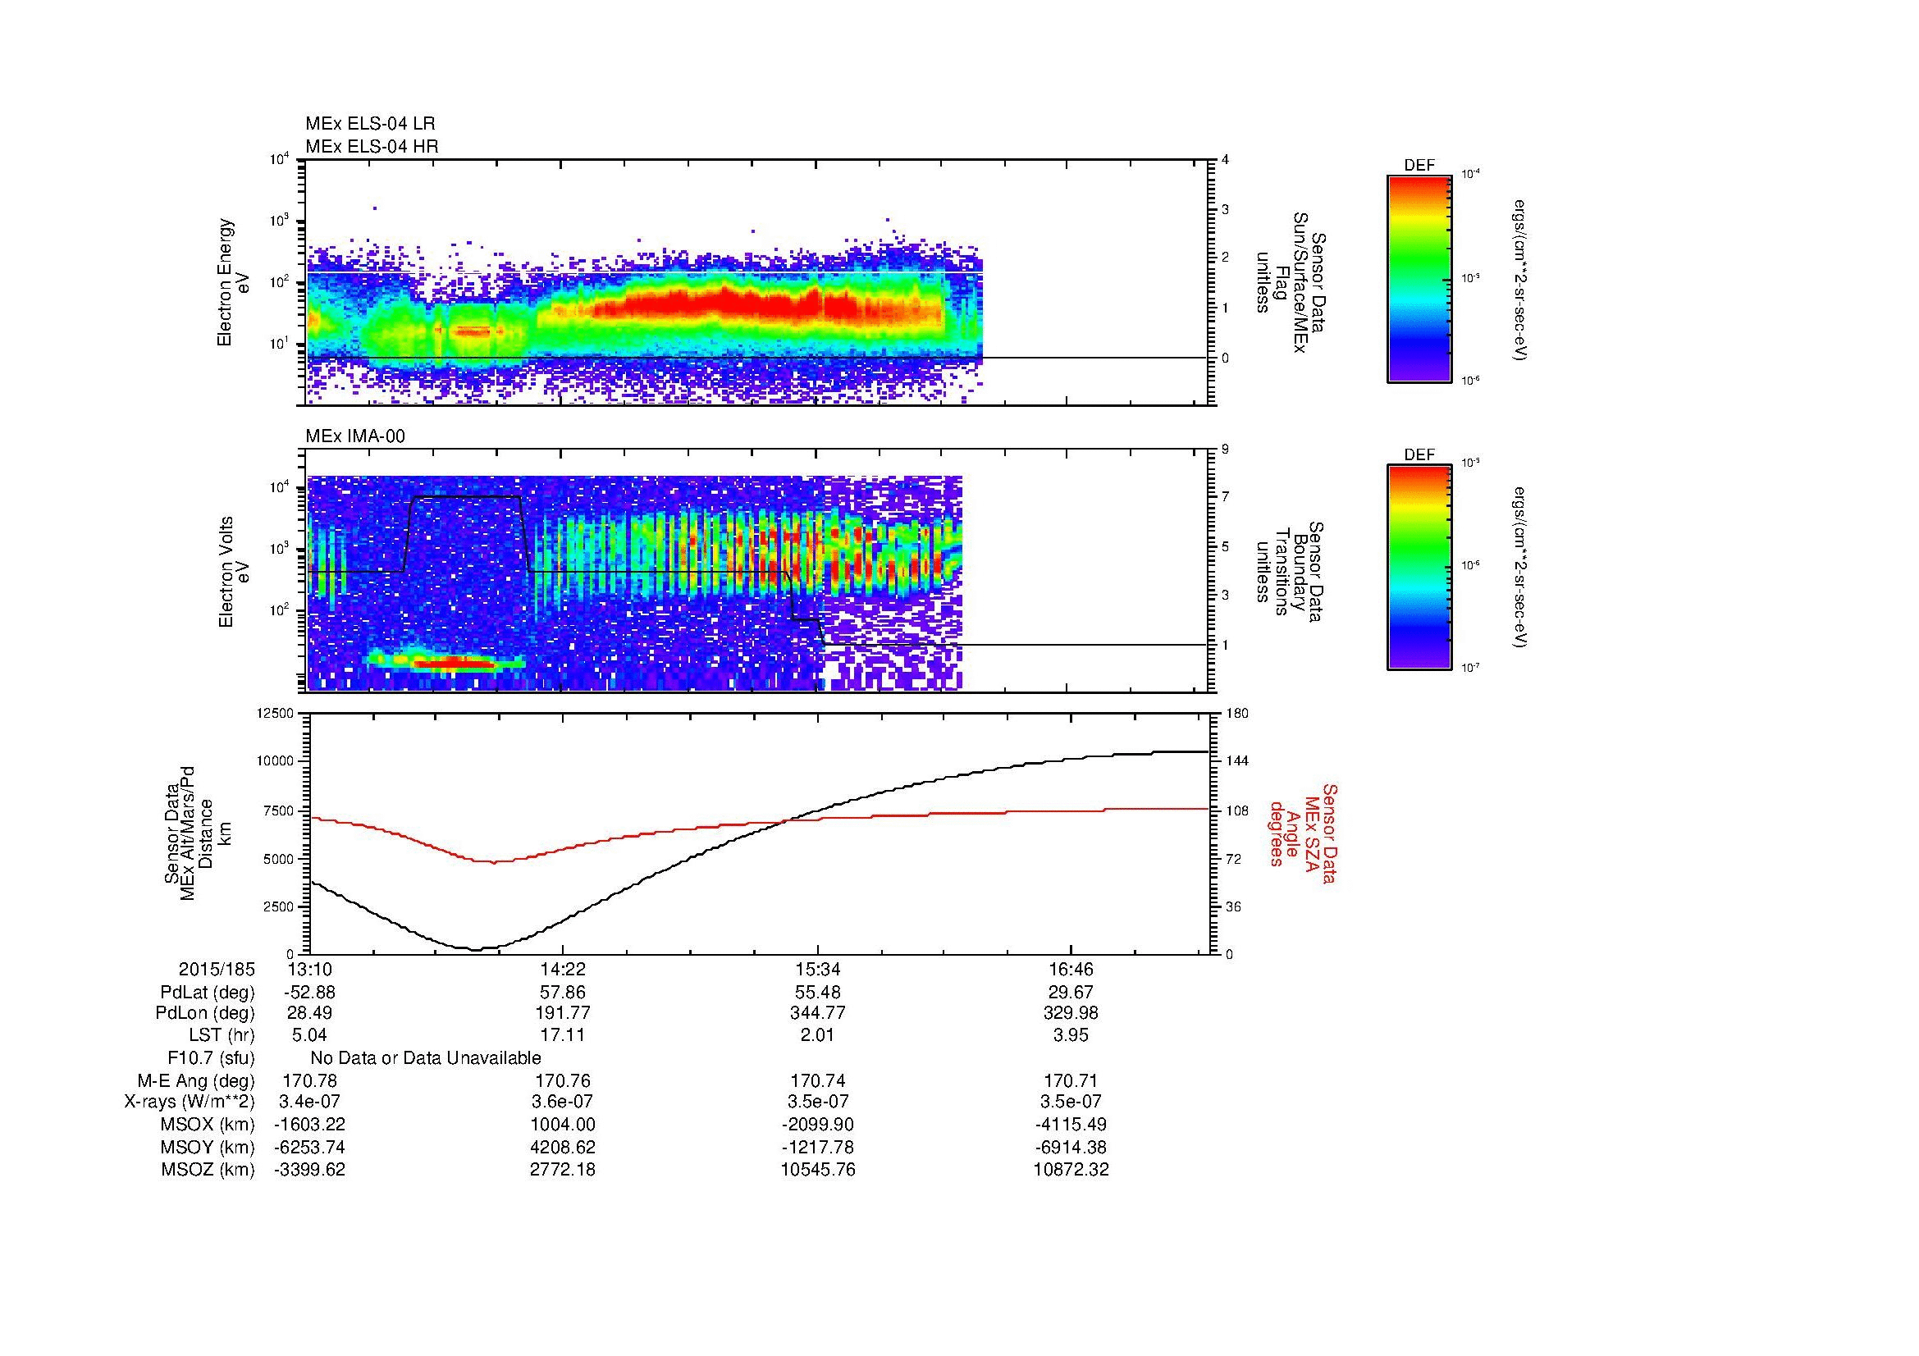
Task: Click 'No Data or Data Unavailable' text
Action: (426, 1058)
